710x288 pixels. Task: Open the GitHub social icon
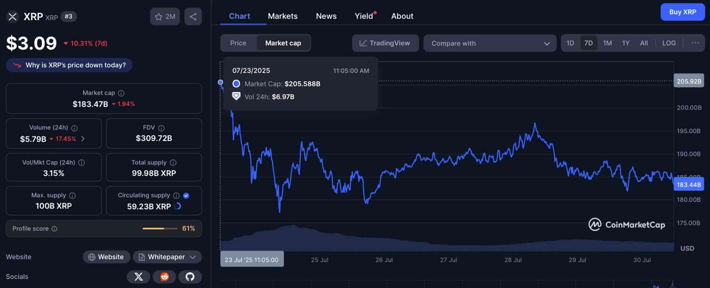190,277
